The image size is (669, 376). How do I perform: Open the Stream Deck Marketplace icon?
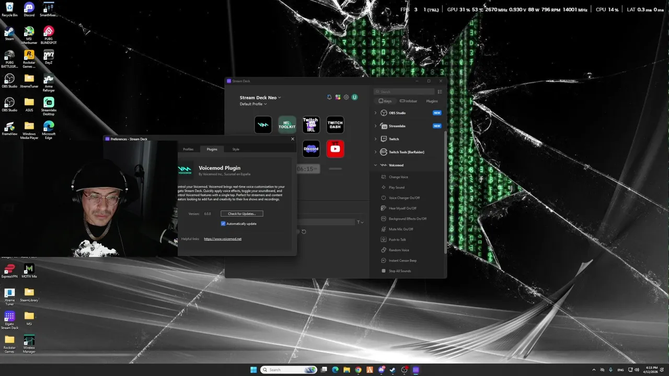[x=338, y=97]
